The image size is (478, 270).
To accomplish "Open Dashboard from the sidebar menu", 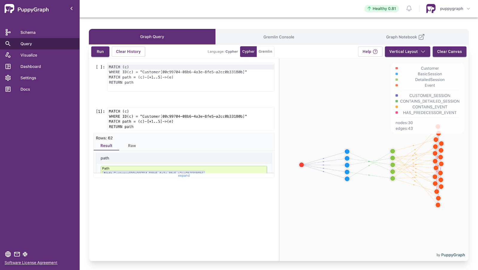I will [30, 66].
